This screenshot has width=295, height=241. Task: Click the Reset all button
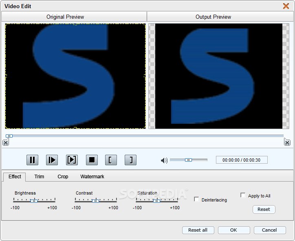point(198,230)
